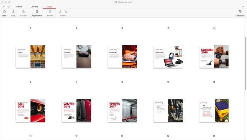Select the Fall 2016 page thumbnail
Screen dimensions: 247x140
point(30,111)
